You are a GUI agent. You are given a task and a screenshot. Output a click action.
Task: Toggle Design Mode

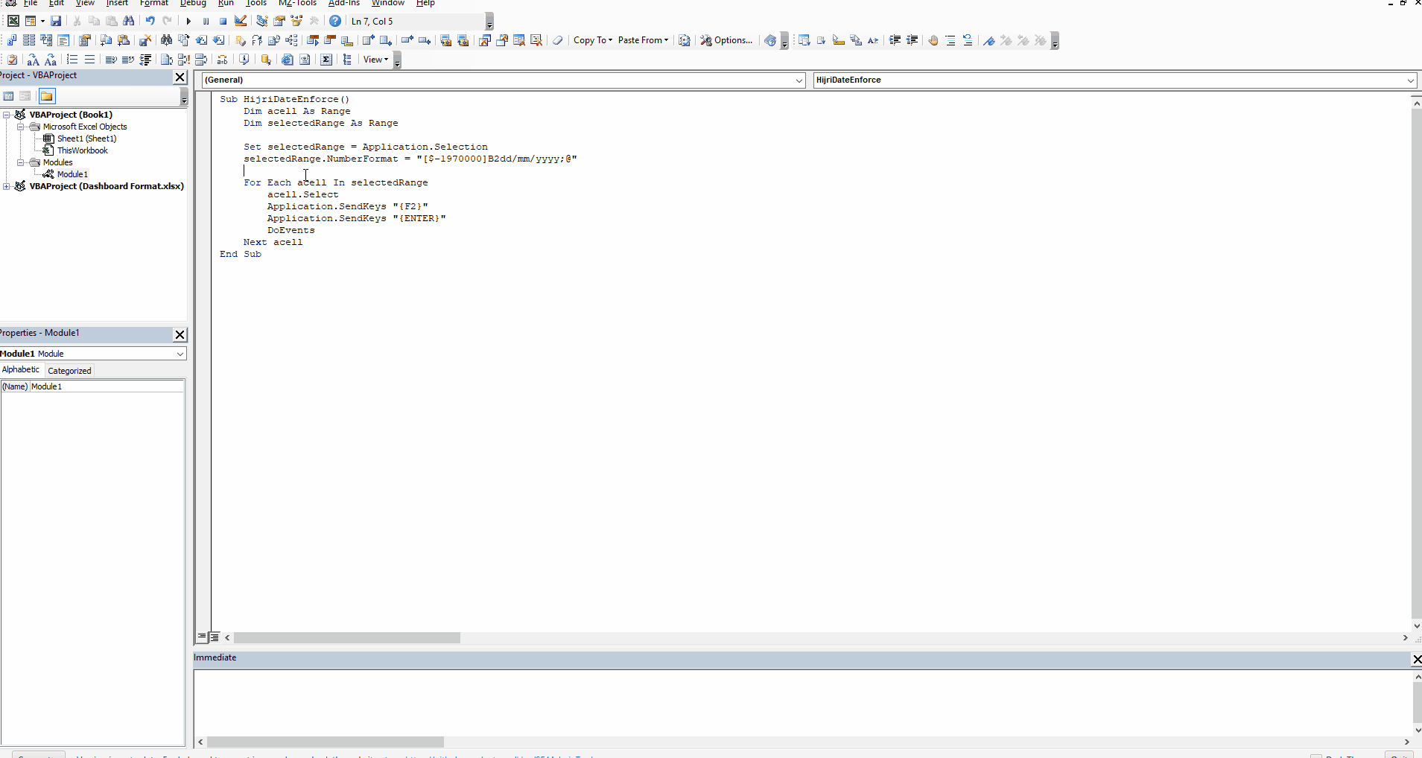[240, 21]
